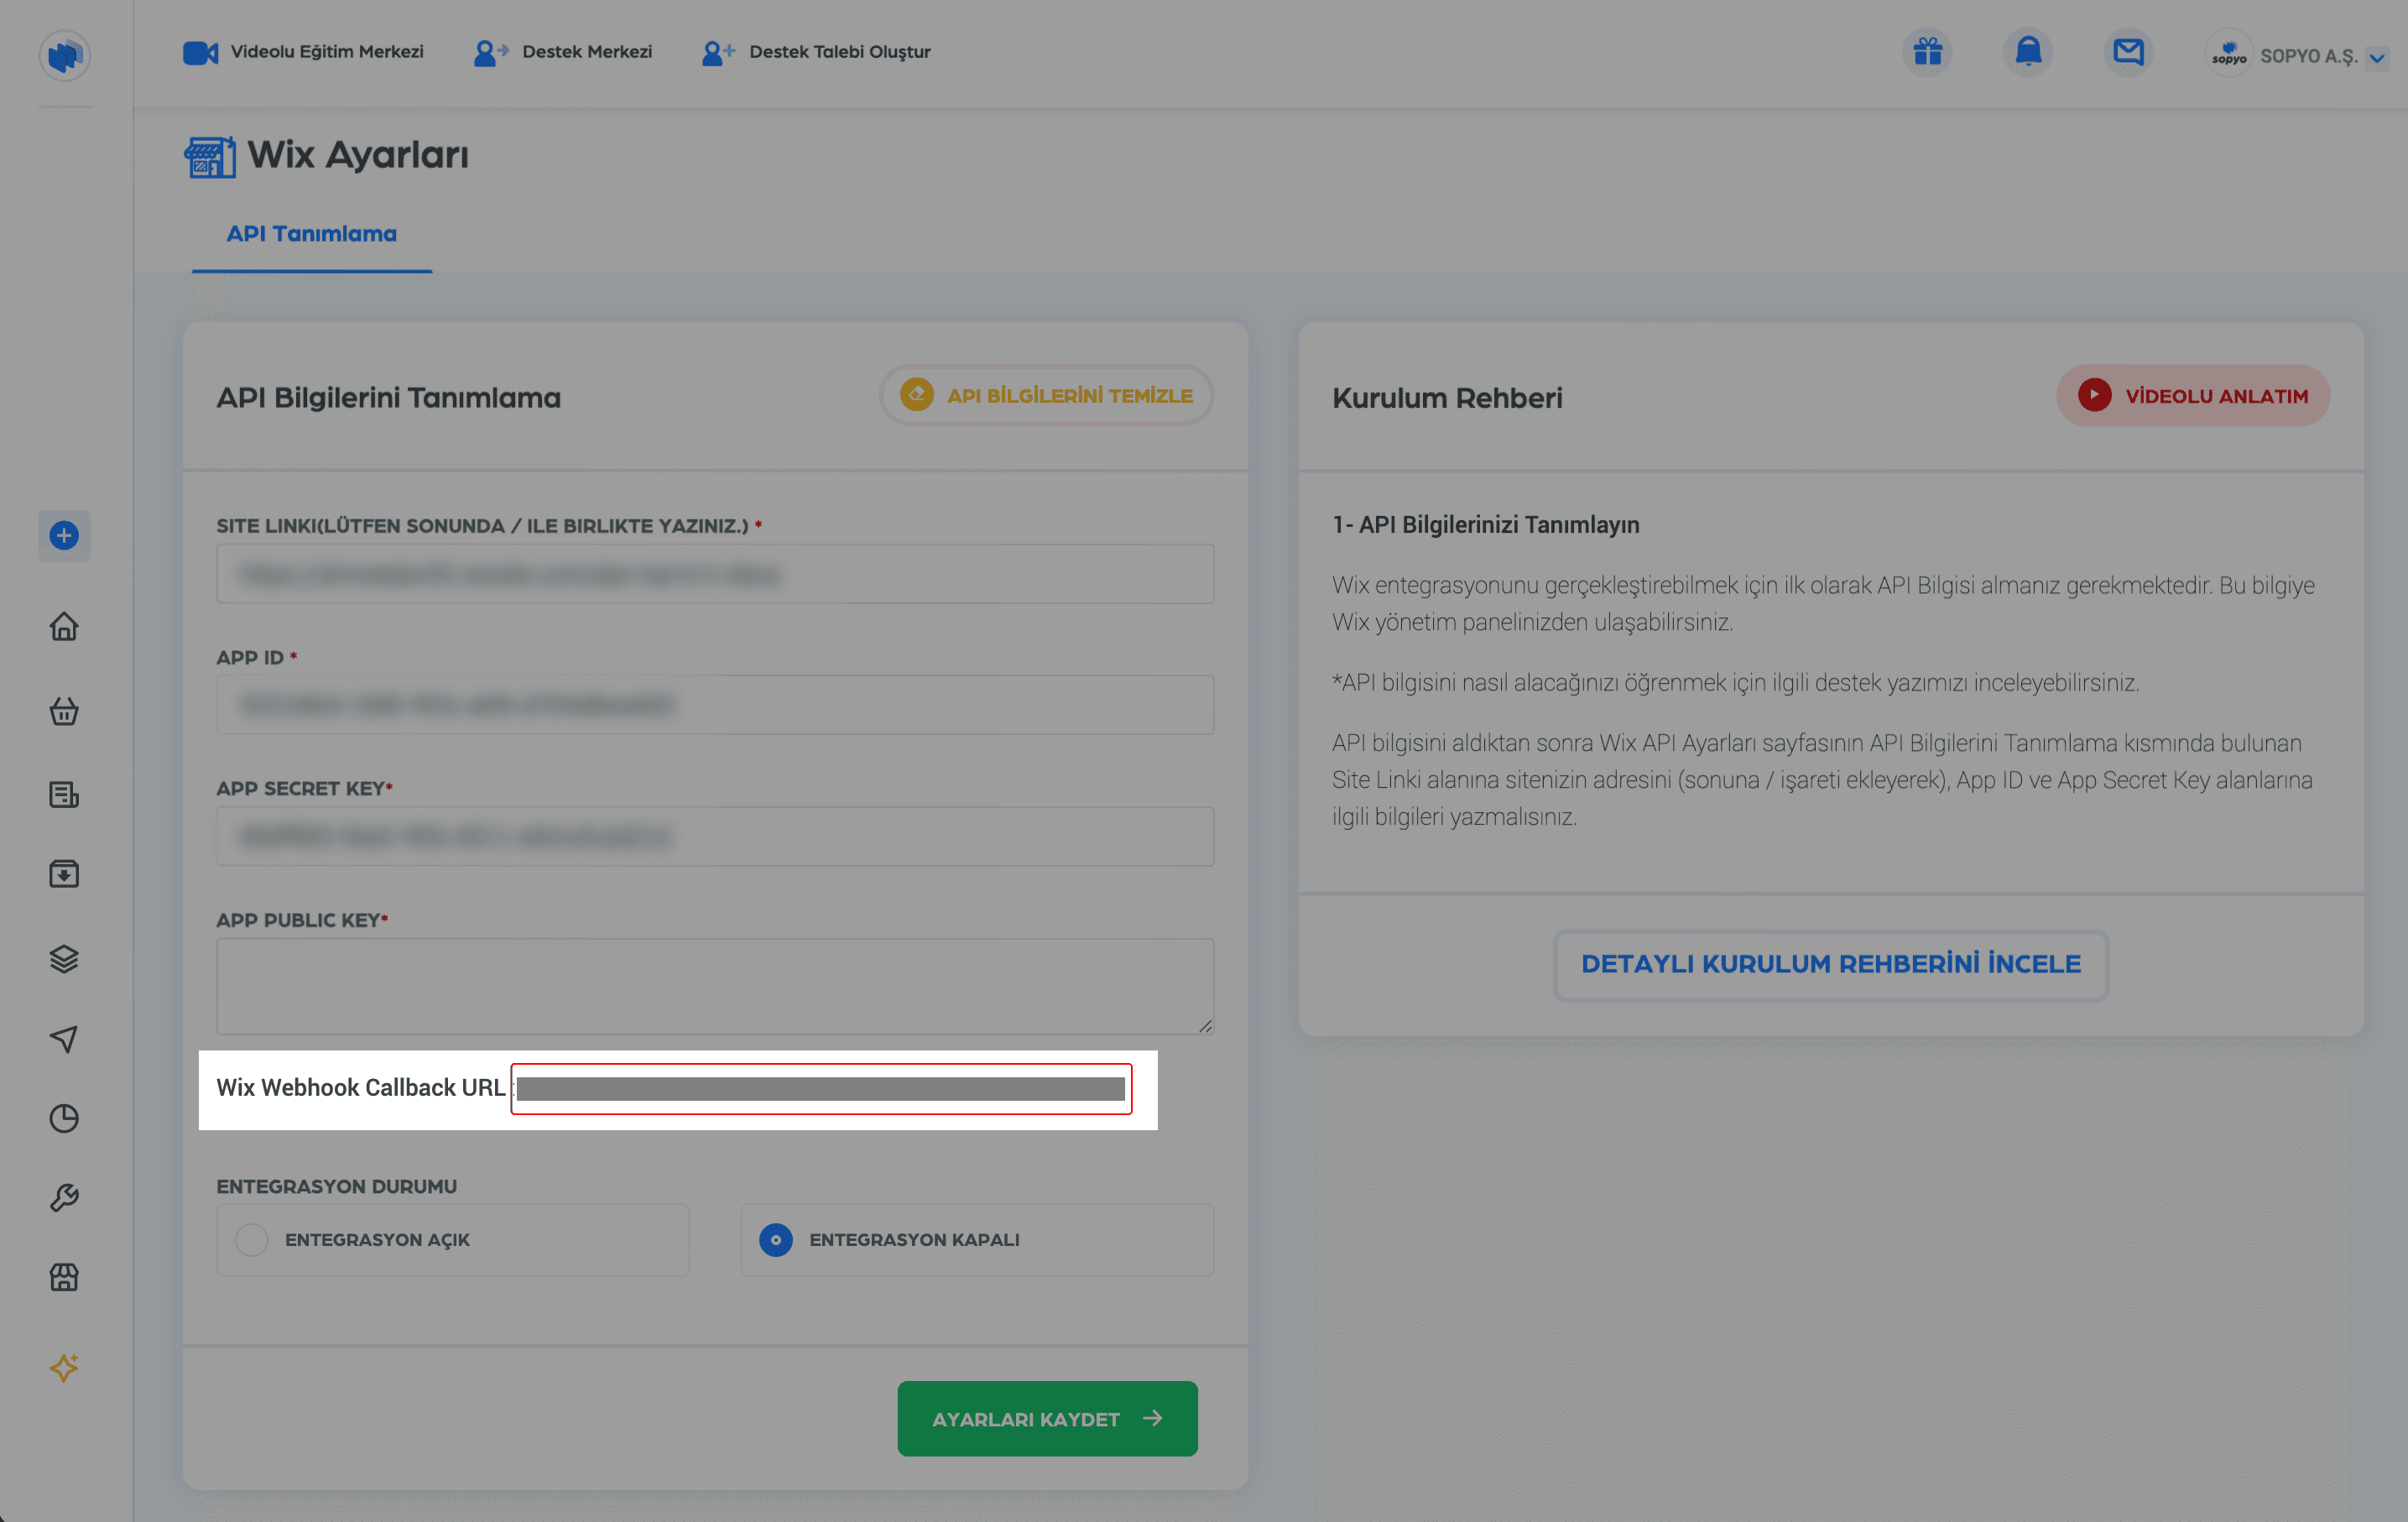
Task: Open the pie chart reports sidebar icon
Action: [x=64, y=1118]
